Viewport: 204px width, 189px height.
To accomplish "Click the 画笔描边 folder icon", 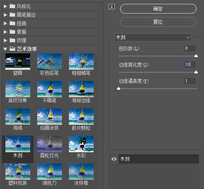I will pyautogui.click(x=12, y=15).
